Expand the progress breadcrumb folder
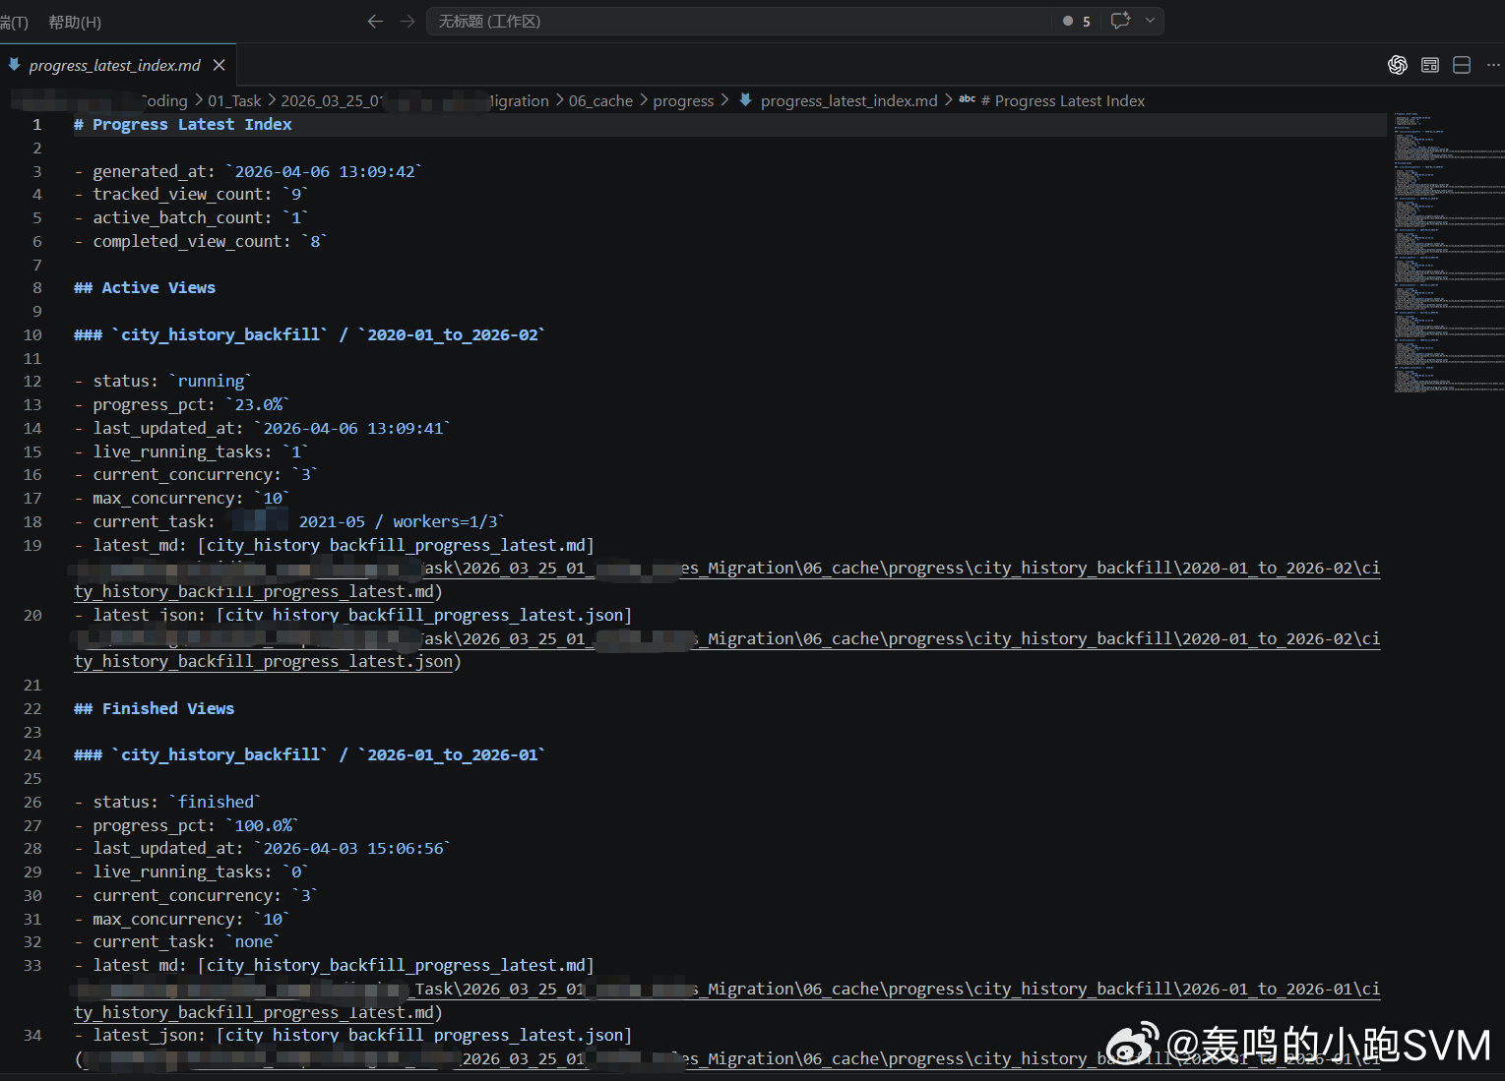The width and height of the screenshot is (1505, 1081). click(x=683, y=100)
